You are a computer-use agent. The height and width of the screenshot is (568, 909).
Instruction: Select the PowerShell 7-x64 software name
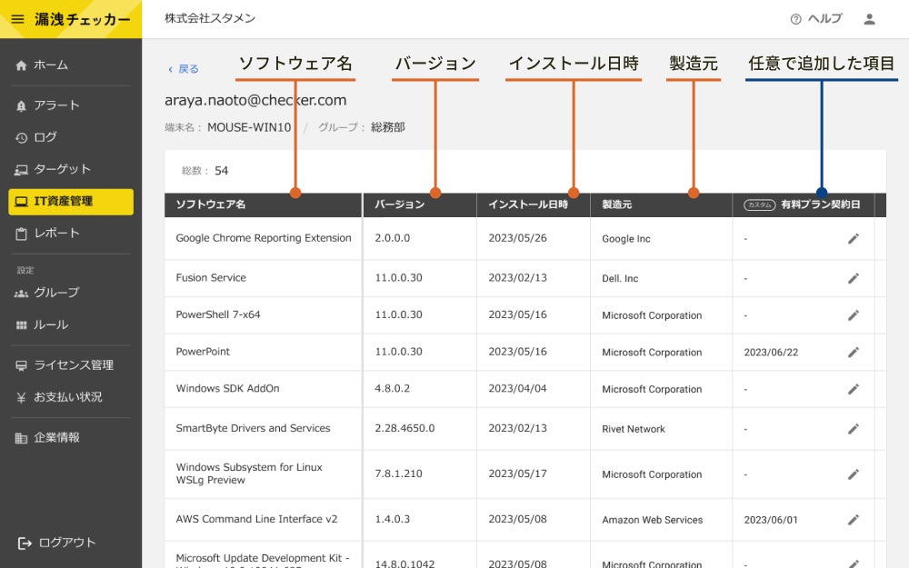pos(218,314)
